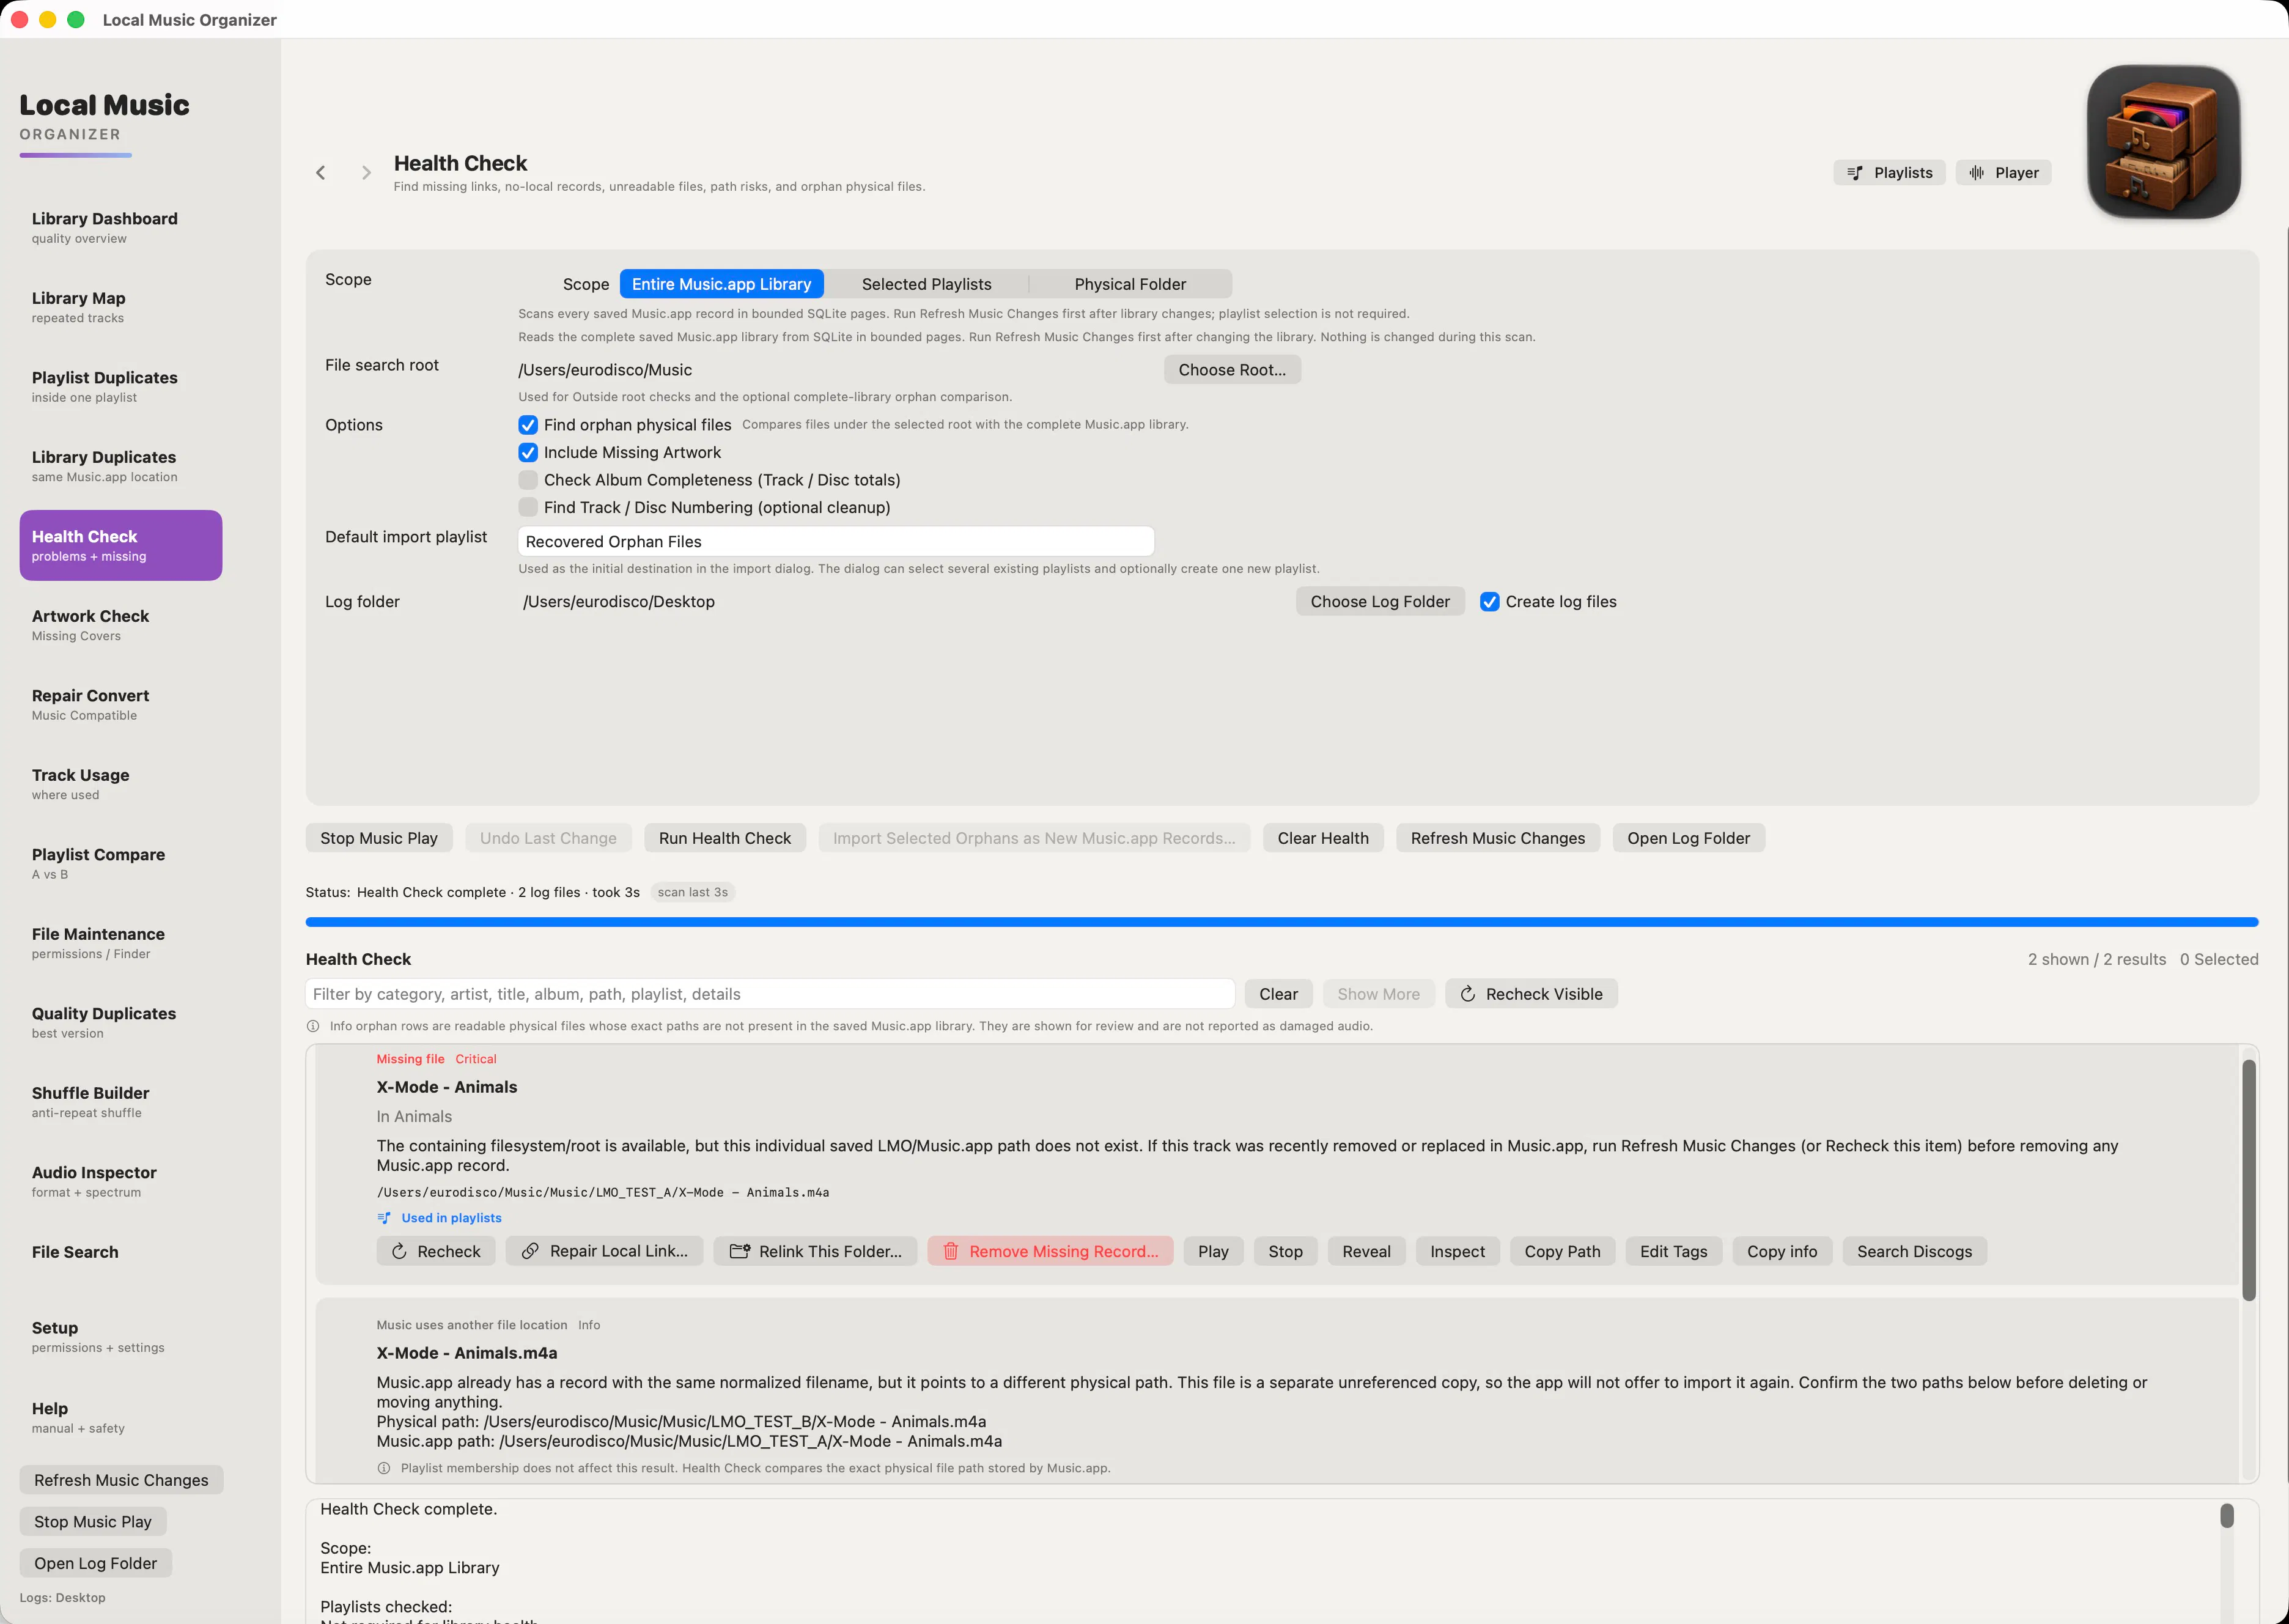
Task: Go forward with the right chevron arrow
Action: tap(366, 173)
